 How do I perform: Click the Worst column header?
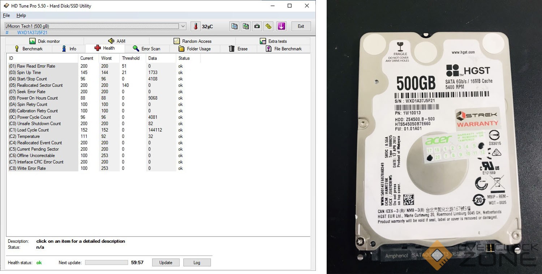(x=109, y=58)
